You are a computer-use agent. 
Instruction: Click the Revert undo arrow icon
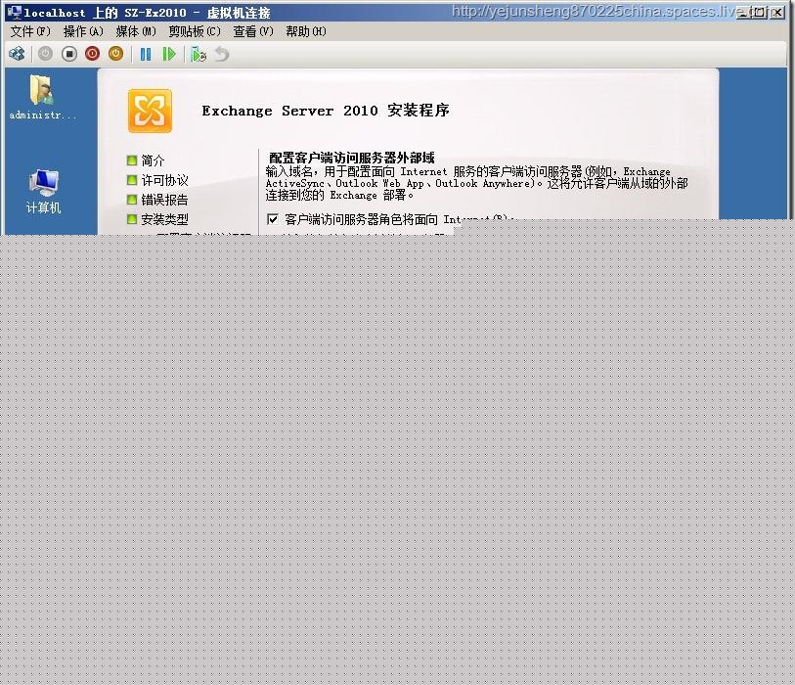pos(222,54)
